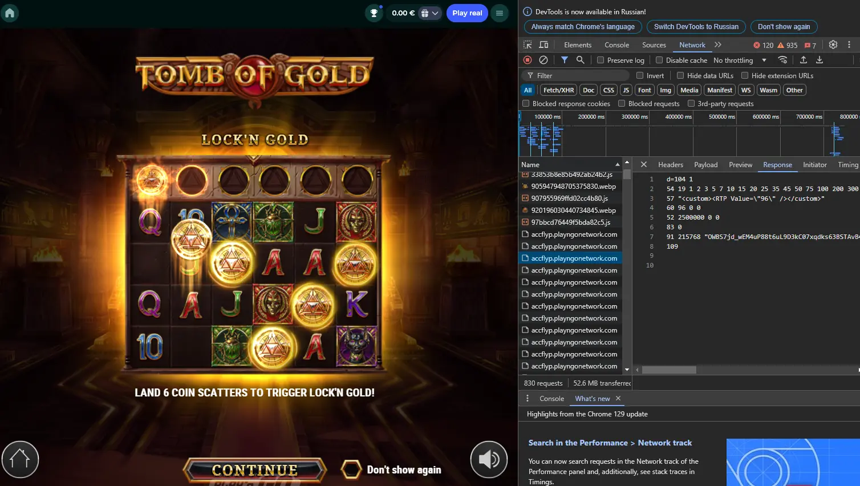The width and height of the screenshot is (860, 486).
Task: Click Switch DevTools to Russian
Action: click(696, 27)
